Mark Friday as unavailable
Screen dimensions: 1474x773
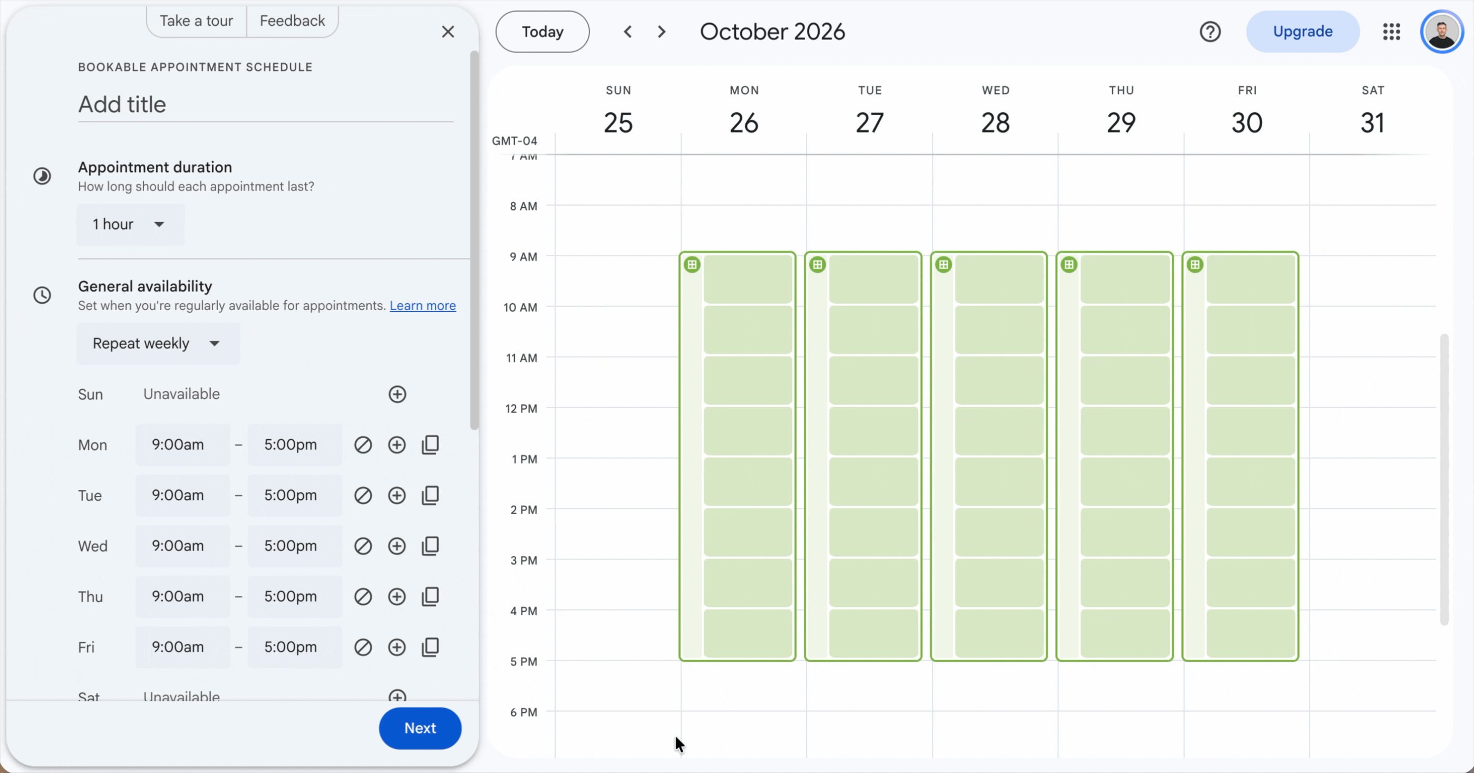pos(363,647)
